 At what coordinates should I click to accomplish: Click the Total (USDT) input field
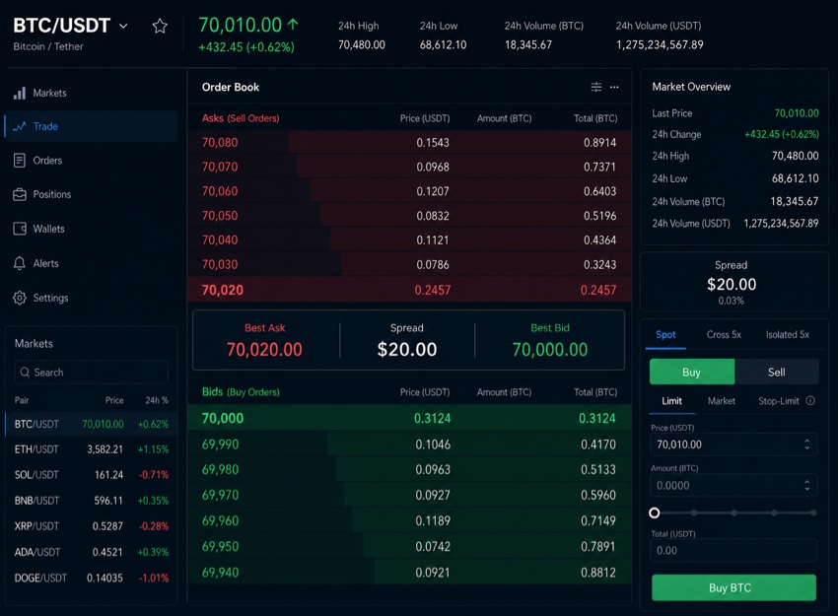point(733,550)
